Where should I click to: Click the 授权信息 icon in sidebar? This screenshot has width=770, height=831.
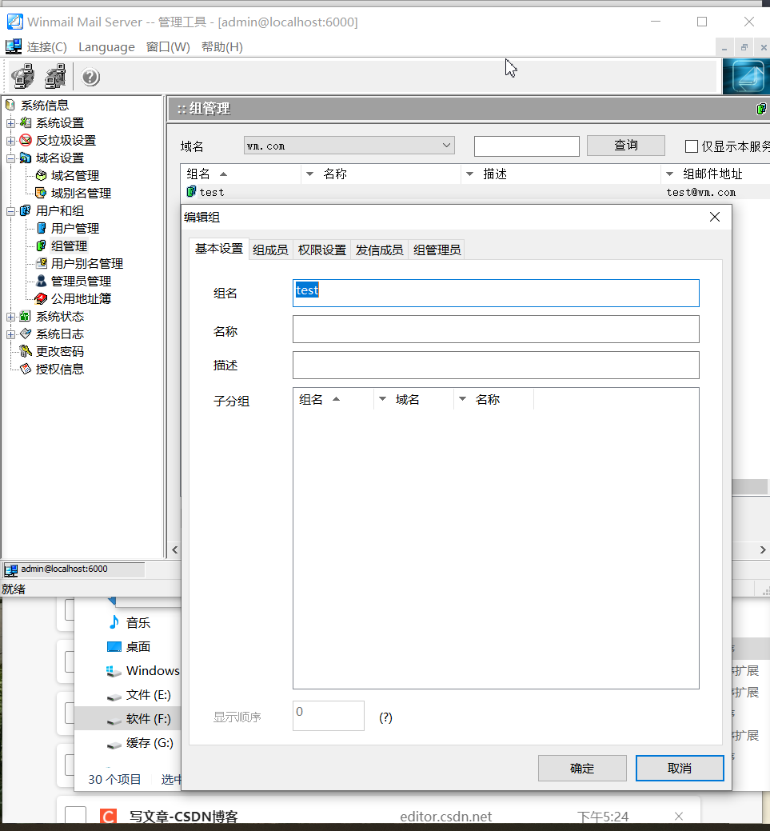(25, 369)
